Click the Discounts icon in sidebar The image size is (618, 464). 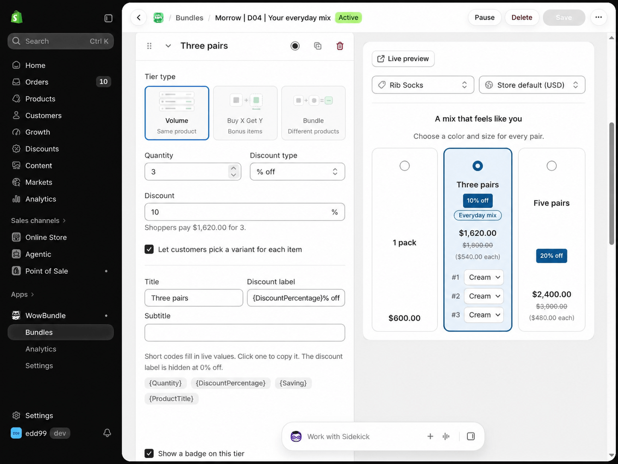tap(16, 149)
